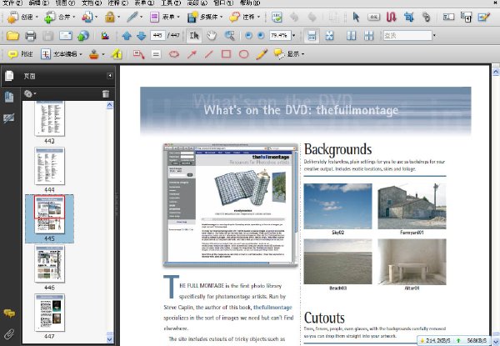The width and height of the screenshot is (500, 346).
Task: Follow the thefullmontage link in text
Action: pos(272,308)
